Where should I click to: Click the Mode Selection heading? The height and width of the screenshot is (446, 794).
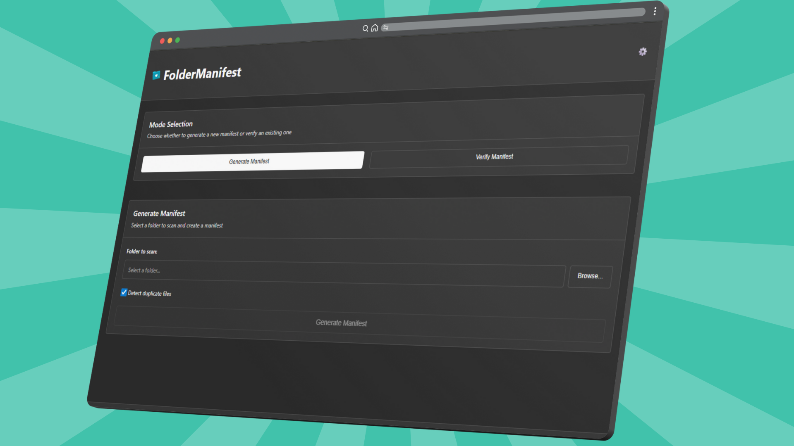click(x=171, y=124)
